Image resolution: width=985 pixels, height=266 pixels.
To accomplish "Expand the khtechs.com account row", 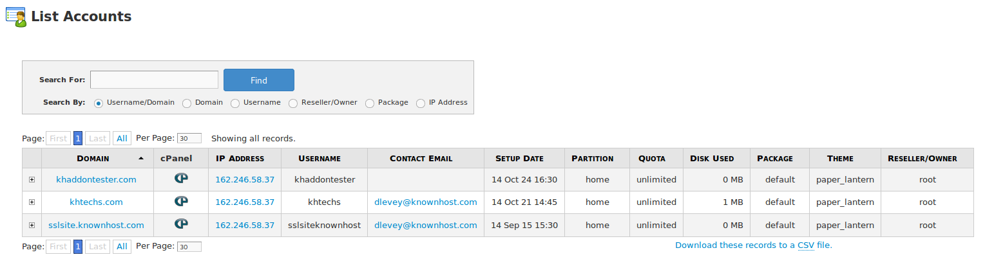I will pos(32,202).
